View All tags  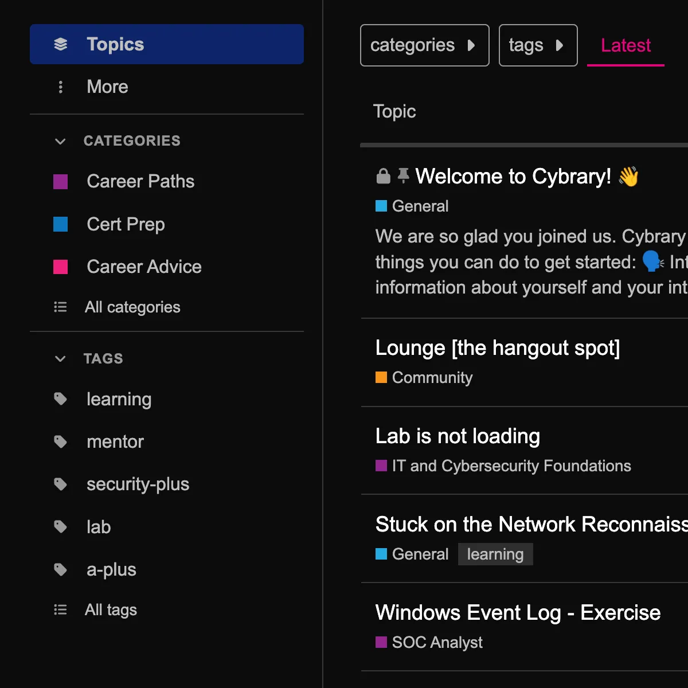tap(167, 610)
